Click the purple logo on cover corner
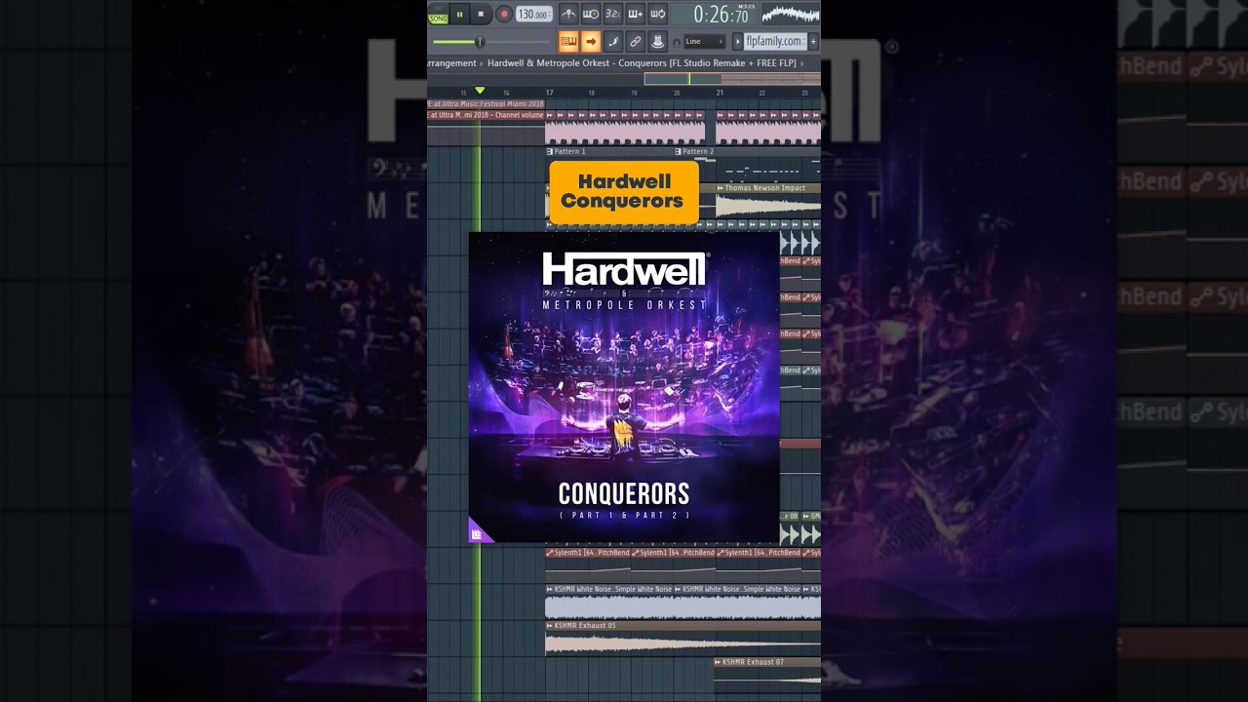The width and height of the screenshot is (1248, 702). [x=478, y=532]
